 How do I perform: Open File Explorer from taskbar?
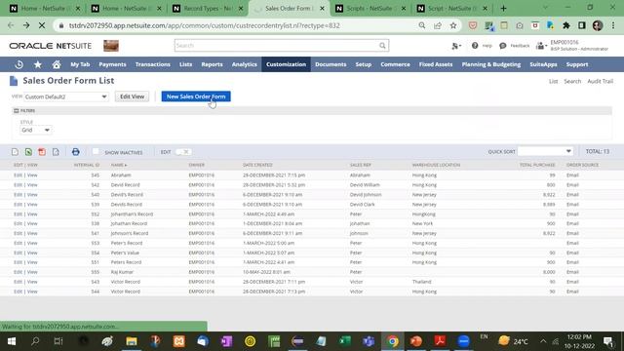coord(132,341)
